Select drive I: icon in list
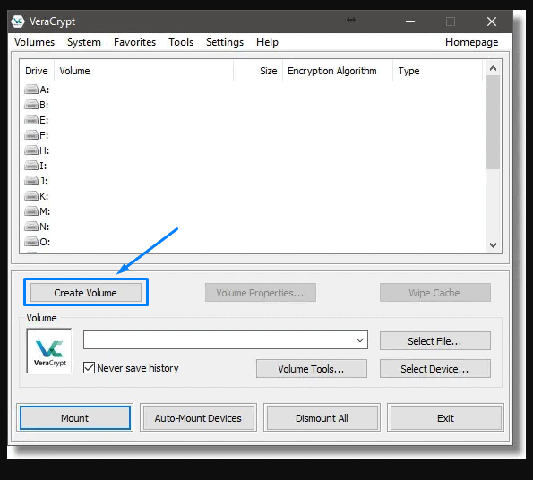The width and height of the screenshot is (533, 480). click(x=31, y=166)
